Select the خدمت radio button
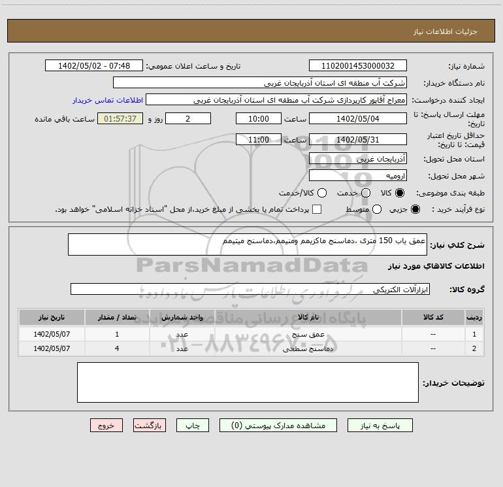 click(x=366, y=193)
